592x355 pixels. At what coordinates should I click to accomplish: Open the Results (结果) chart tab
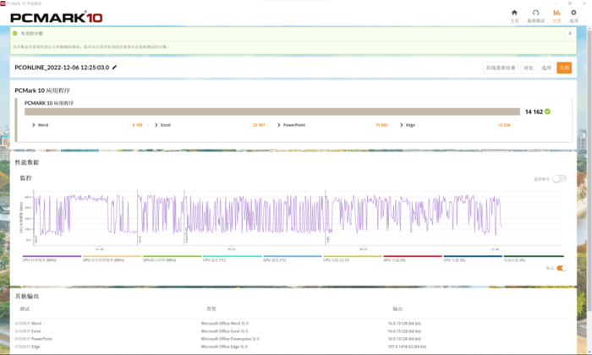[x=556, y=16]
